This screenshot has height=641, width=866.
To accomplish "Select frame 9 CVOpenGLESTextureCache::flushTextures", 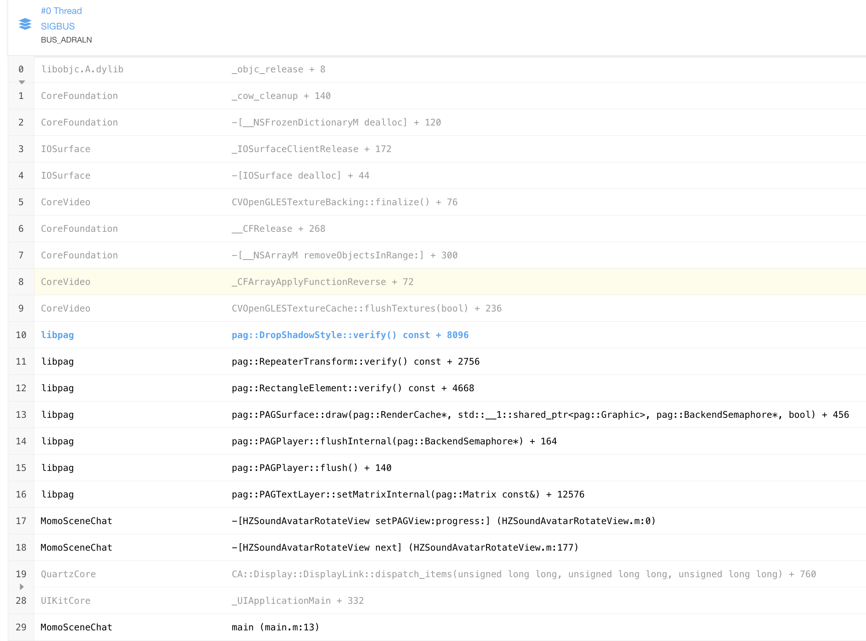I will pos(366,308).
